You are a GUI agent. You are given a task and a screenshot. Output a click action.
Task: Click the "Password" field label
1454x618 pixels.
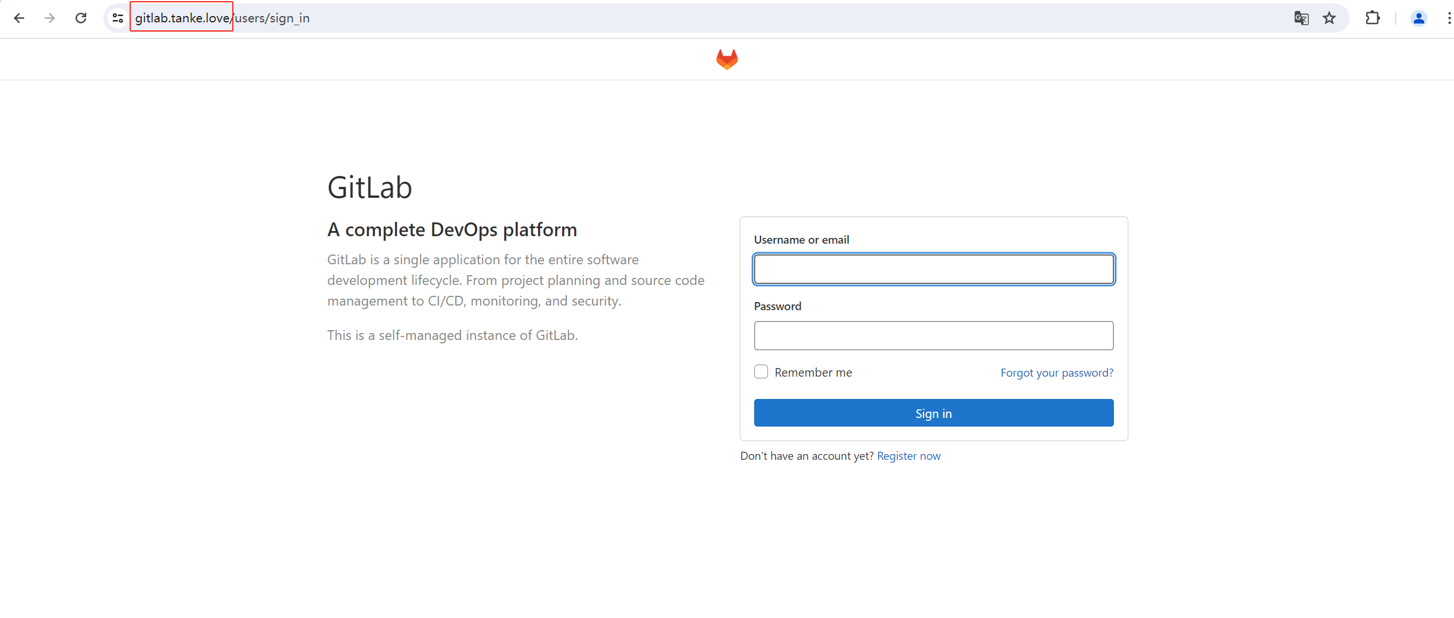point(777,307)
